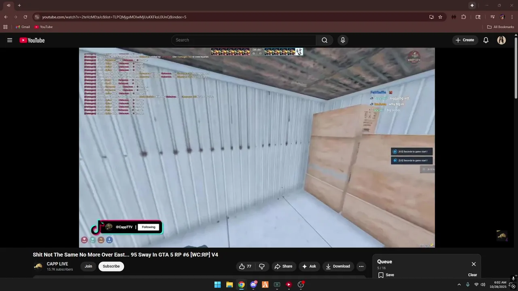Click the video title text
Image resolution: width=518 pixels, height=291 pixels.
click(125, 255)
